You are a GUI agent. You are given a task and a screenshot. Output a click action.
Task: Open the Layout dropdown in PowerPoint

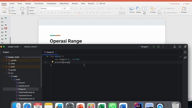[31, 7]
